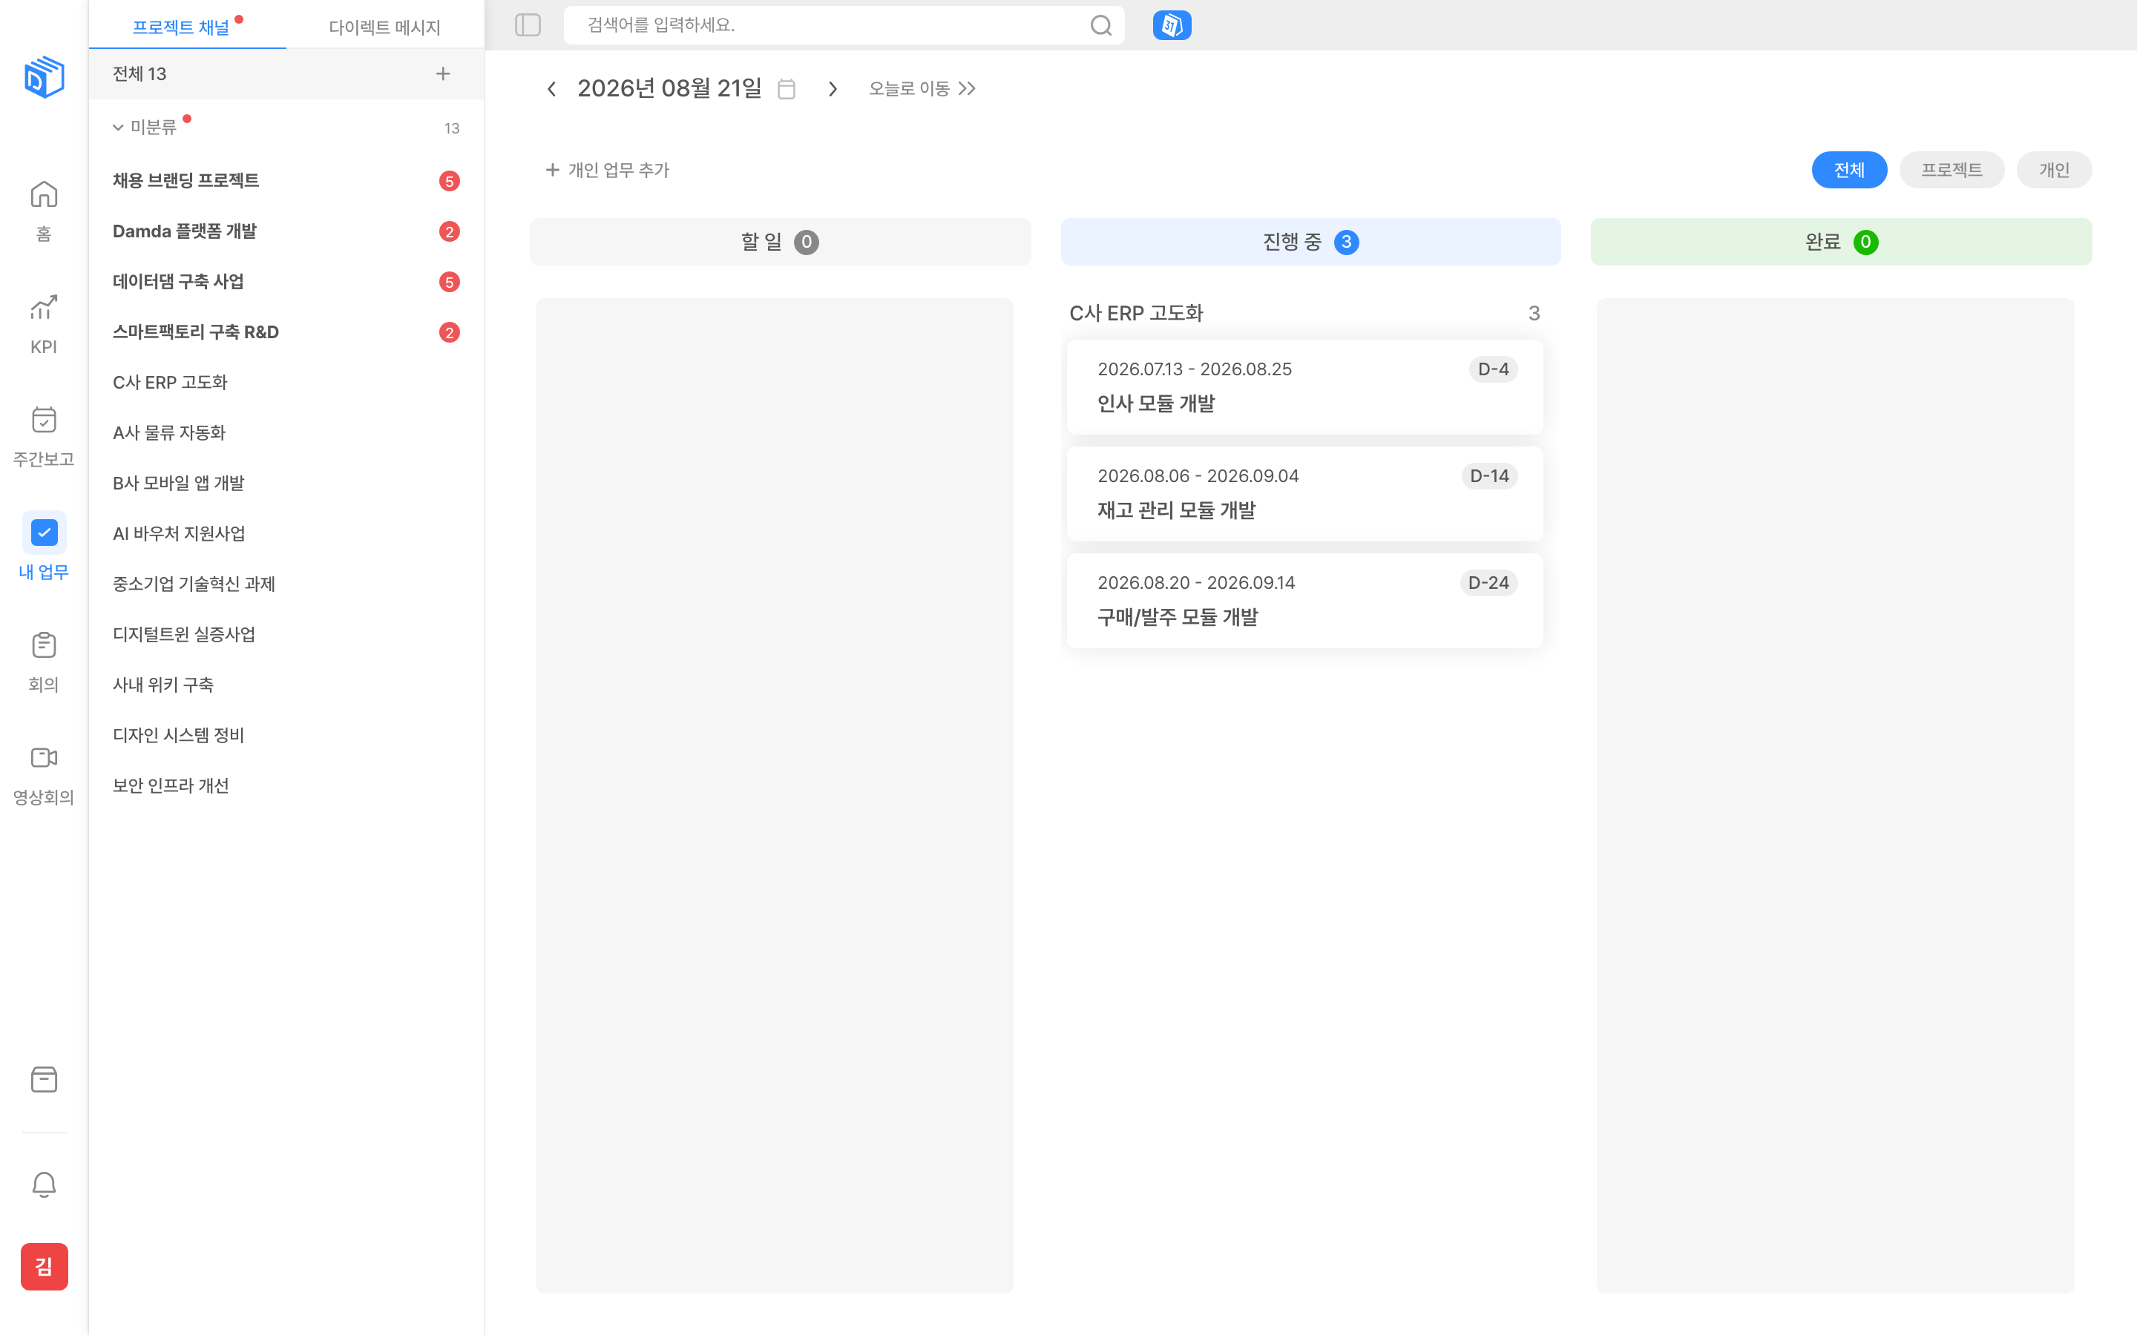Image resolution: width=2137 pixels, height=1335 pixels.
Task: Select the 전체 filter pill
Action: [x=1849, y=170]
